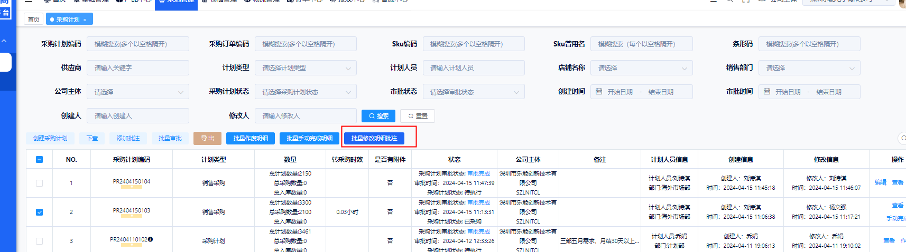Viewport: 906px width, 252px height.
Task: Open the 销售部门 dropdown
Action: 809,68
